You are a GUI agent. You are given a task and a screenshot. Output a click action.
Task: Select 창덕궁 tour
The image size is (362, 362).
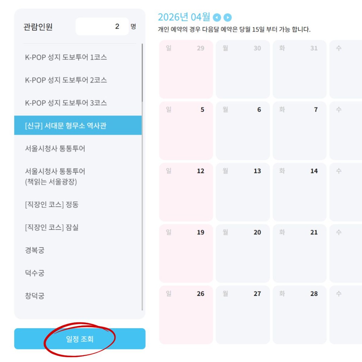coord(78,296)
